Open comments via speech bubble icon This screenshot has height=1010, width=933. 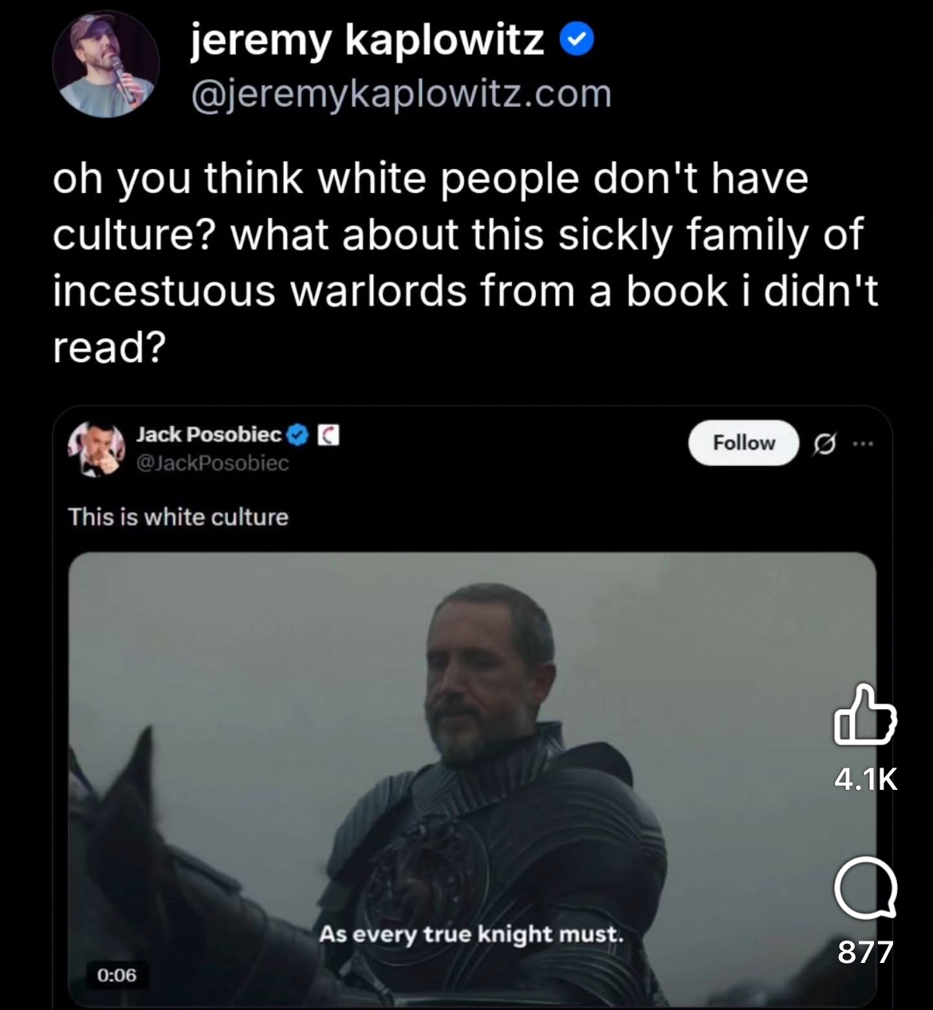point(865,889)
